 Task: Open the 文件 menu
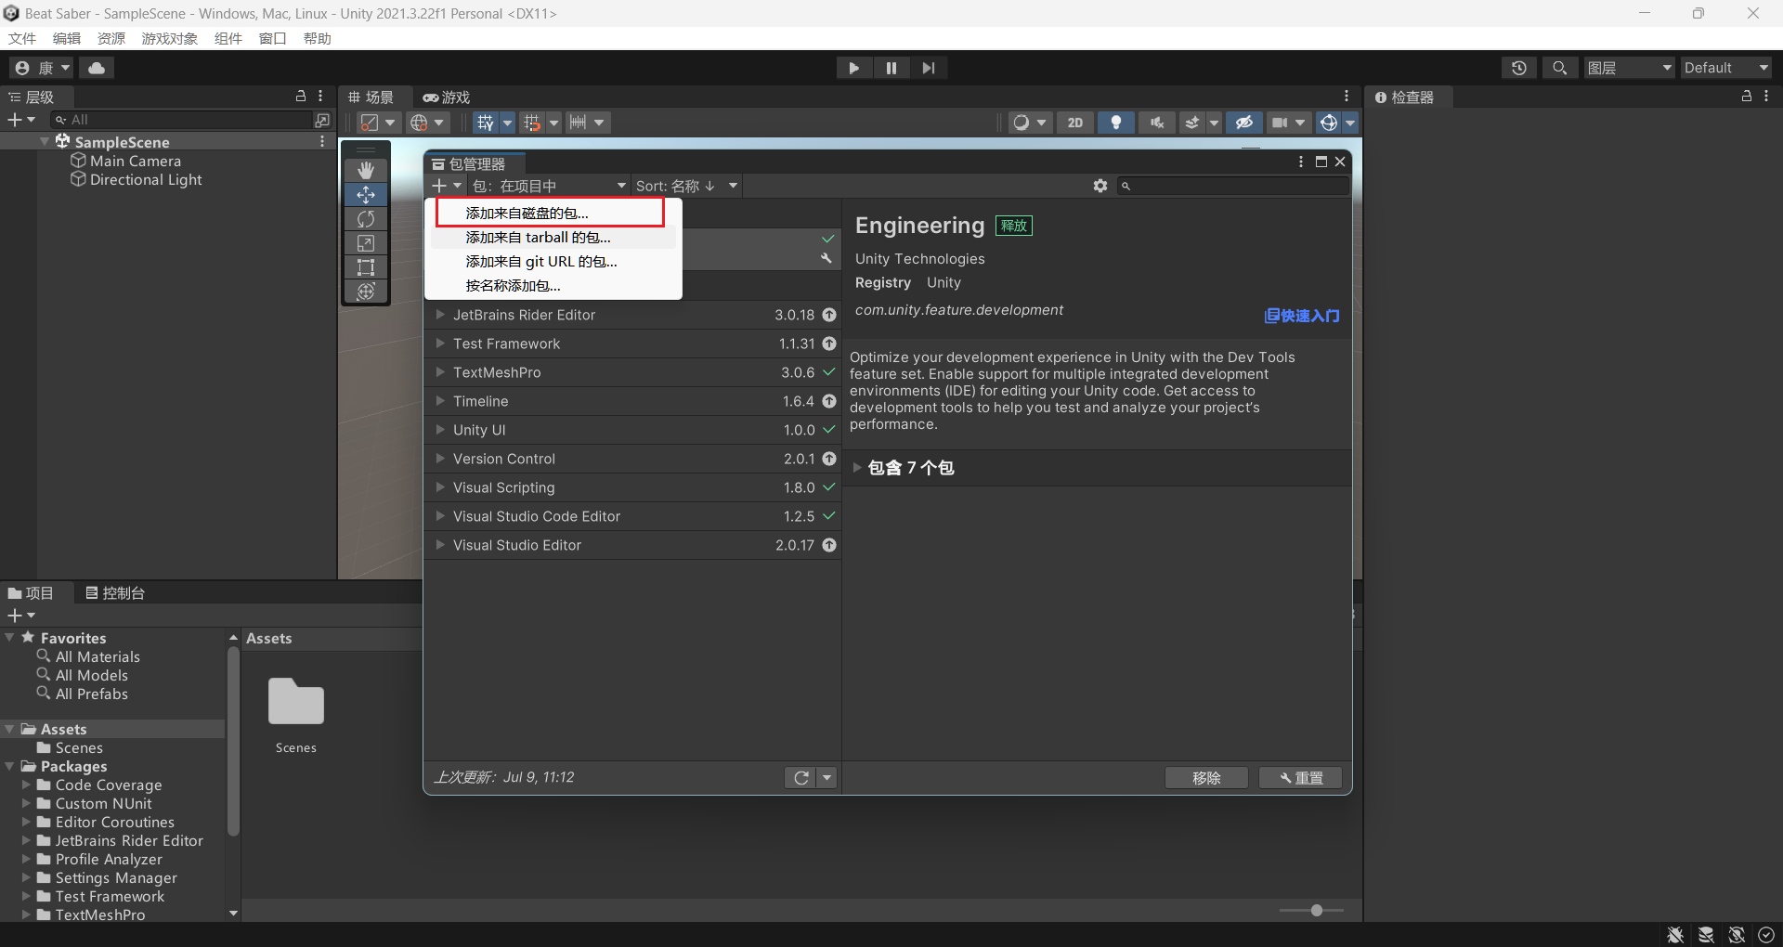[22, 38]
